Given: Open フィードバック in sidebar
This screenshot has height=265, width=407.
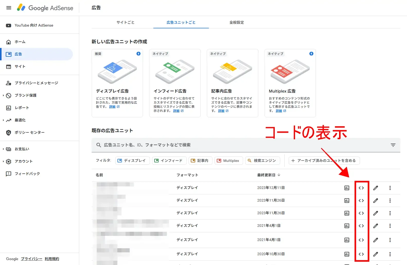Looking at the screenshot, I should coord(27,174).
